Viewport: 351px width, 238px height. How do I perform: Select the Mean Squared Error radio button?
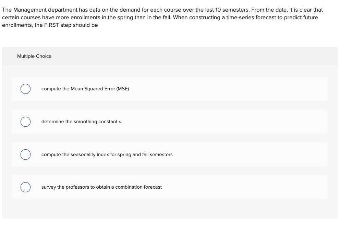(25, 89)
